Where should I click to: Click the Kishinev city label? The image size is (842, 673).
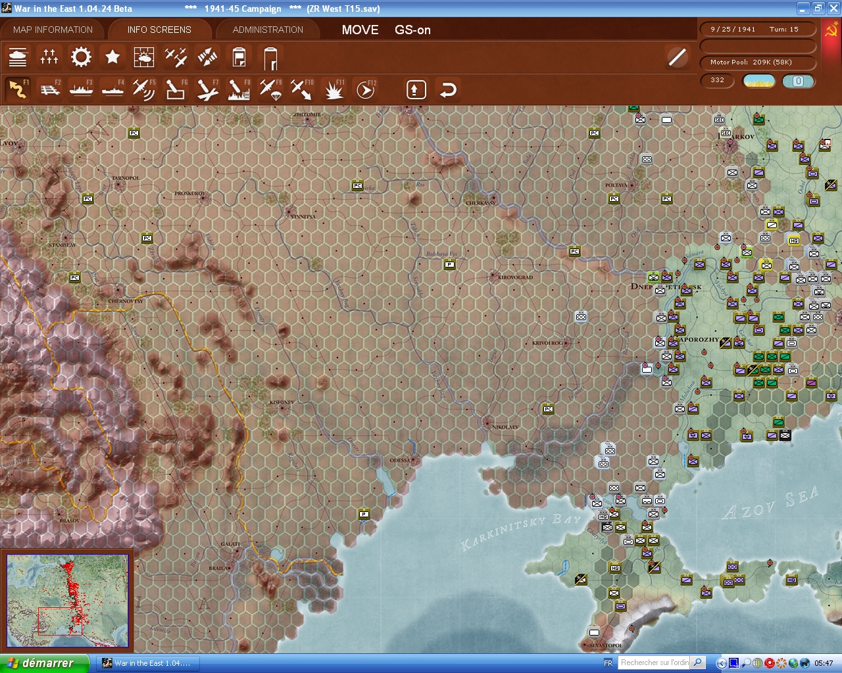[x=282, y=402]
